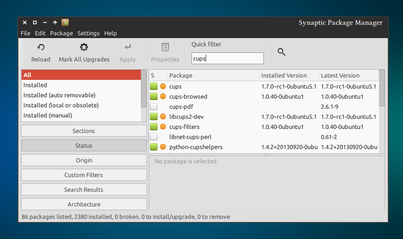Click the Origin filter button

coord(84,160)
